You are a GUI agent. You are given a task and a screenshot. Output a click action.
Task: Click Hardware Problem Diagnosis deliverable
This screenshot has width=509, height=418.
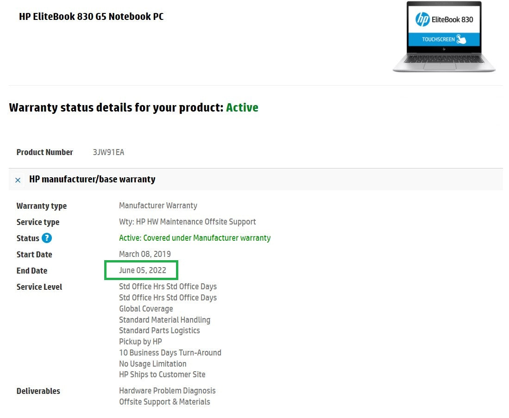(167, 391)
